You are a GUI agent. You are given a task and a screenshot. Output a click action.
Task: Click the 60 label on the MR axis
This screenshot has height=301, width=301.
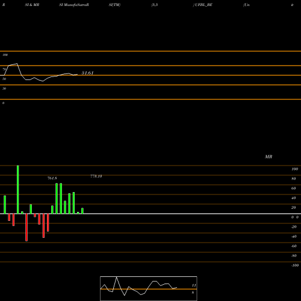point(294,188)
